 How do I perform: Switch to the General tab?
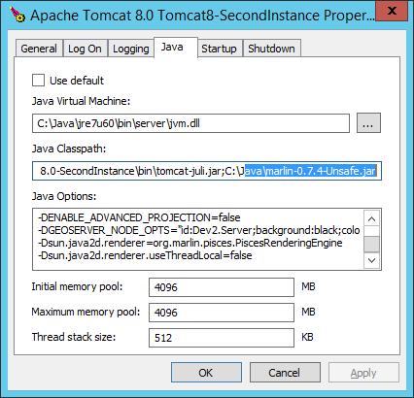[x=39, y=49]
